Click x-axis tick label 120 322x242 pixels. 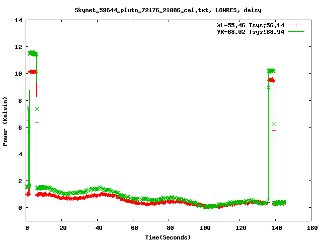tap(241, 228)
